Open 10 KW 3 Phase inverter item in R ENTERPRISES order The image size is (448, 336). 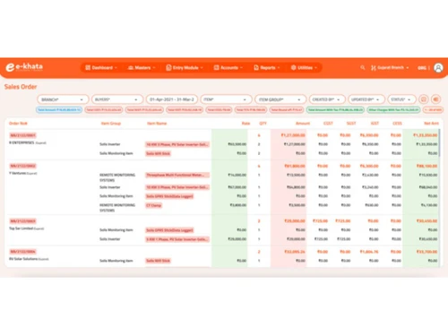click(x=177, y=144)
